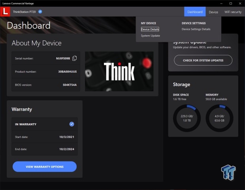Screen dimensions: 245x190
Task: Select System Update from My Device menu
Action: pyautogui.click(x=150, y=36)
